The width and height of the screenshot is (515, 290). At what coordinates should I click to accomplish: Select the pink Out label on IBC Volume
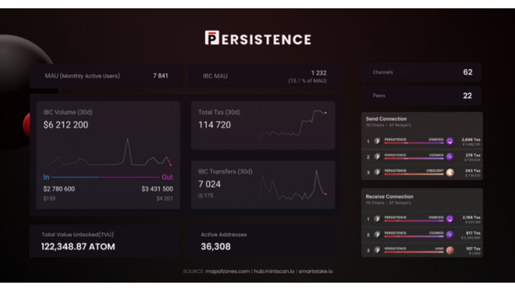tap(167, 177)
